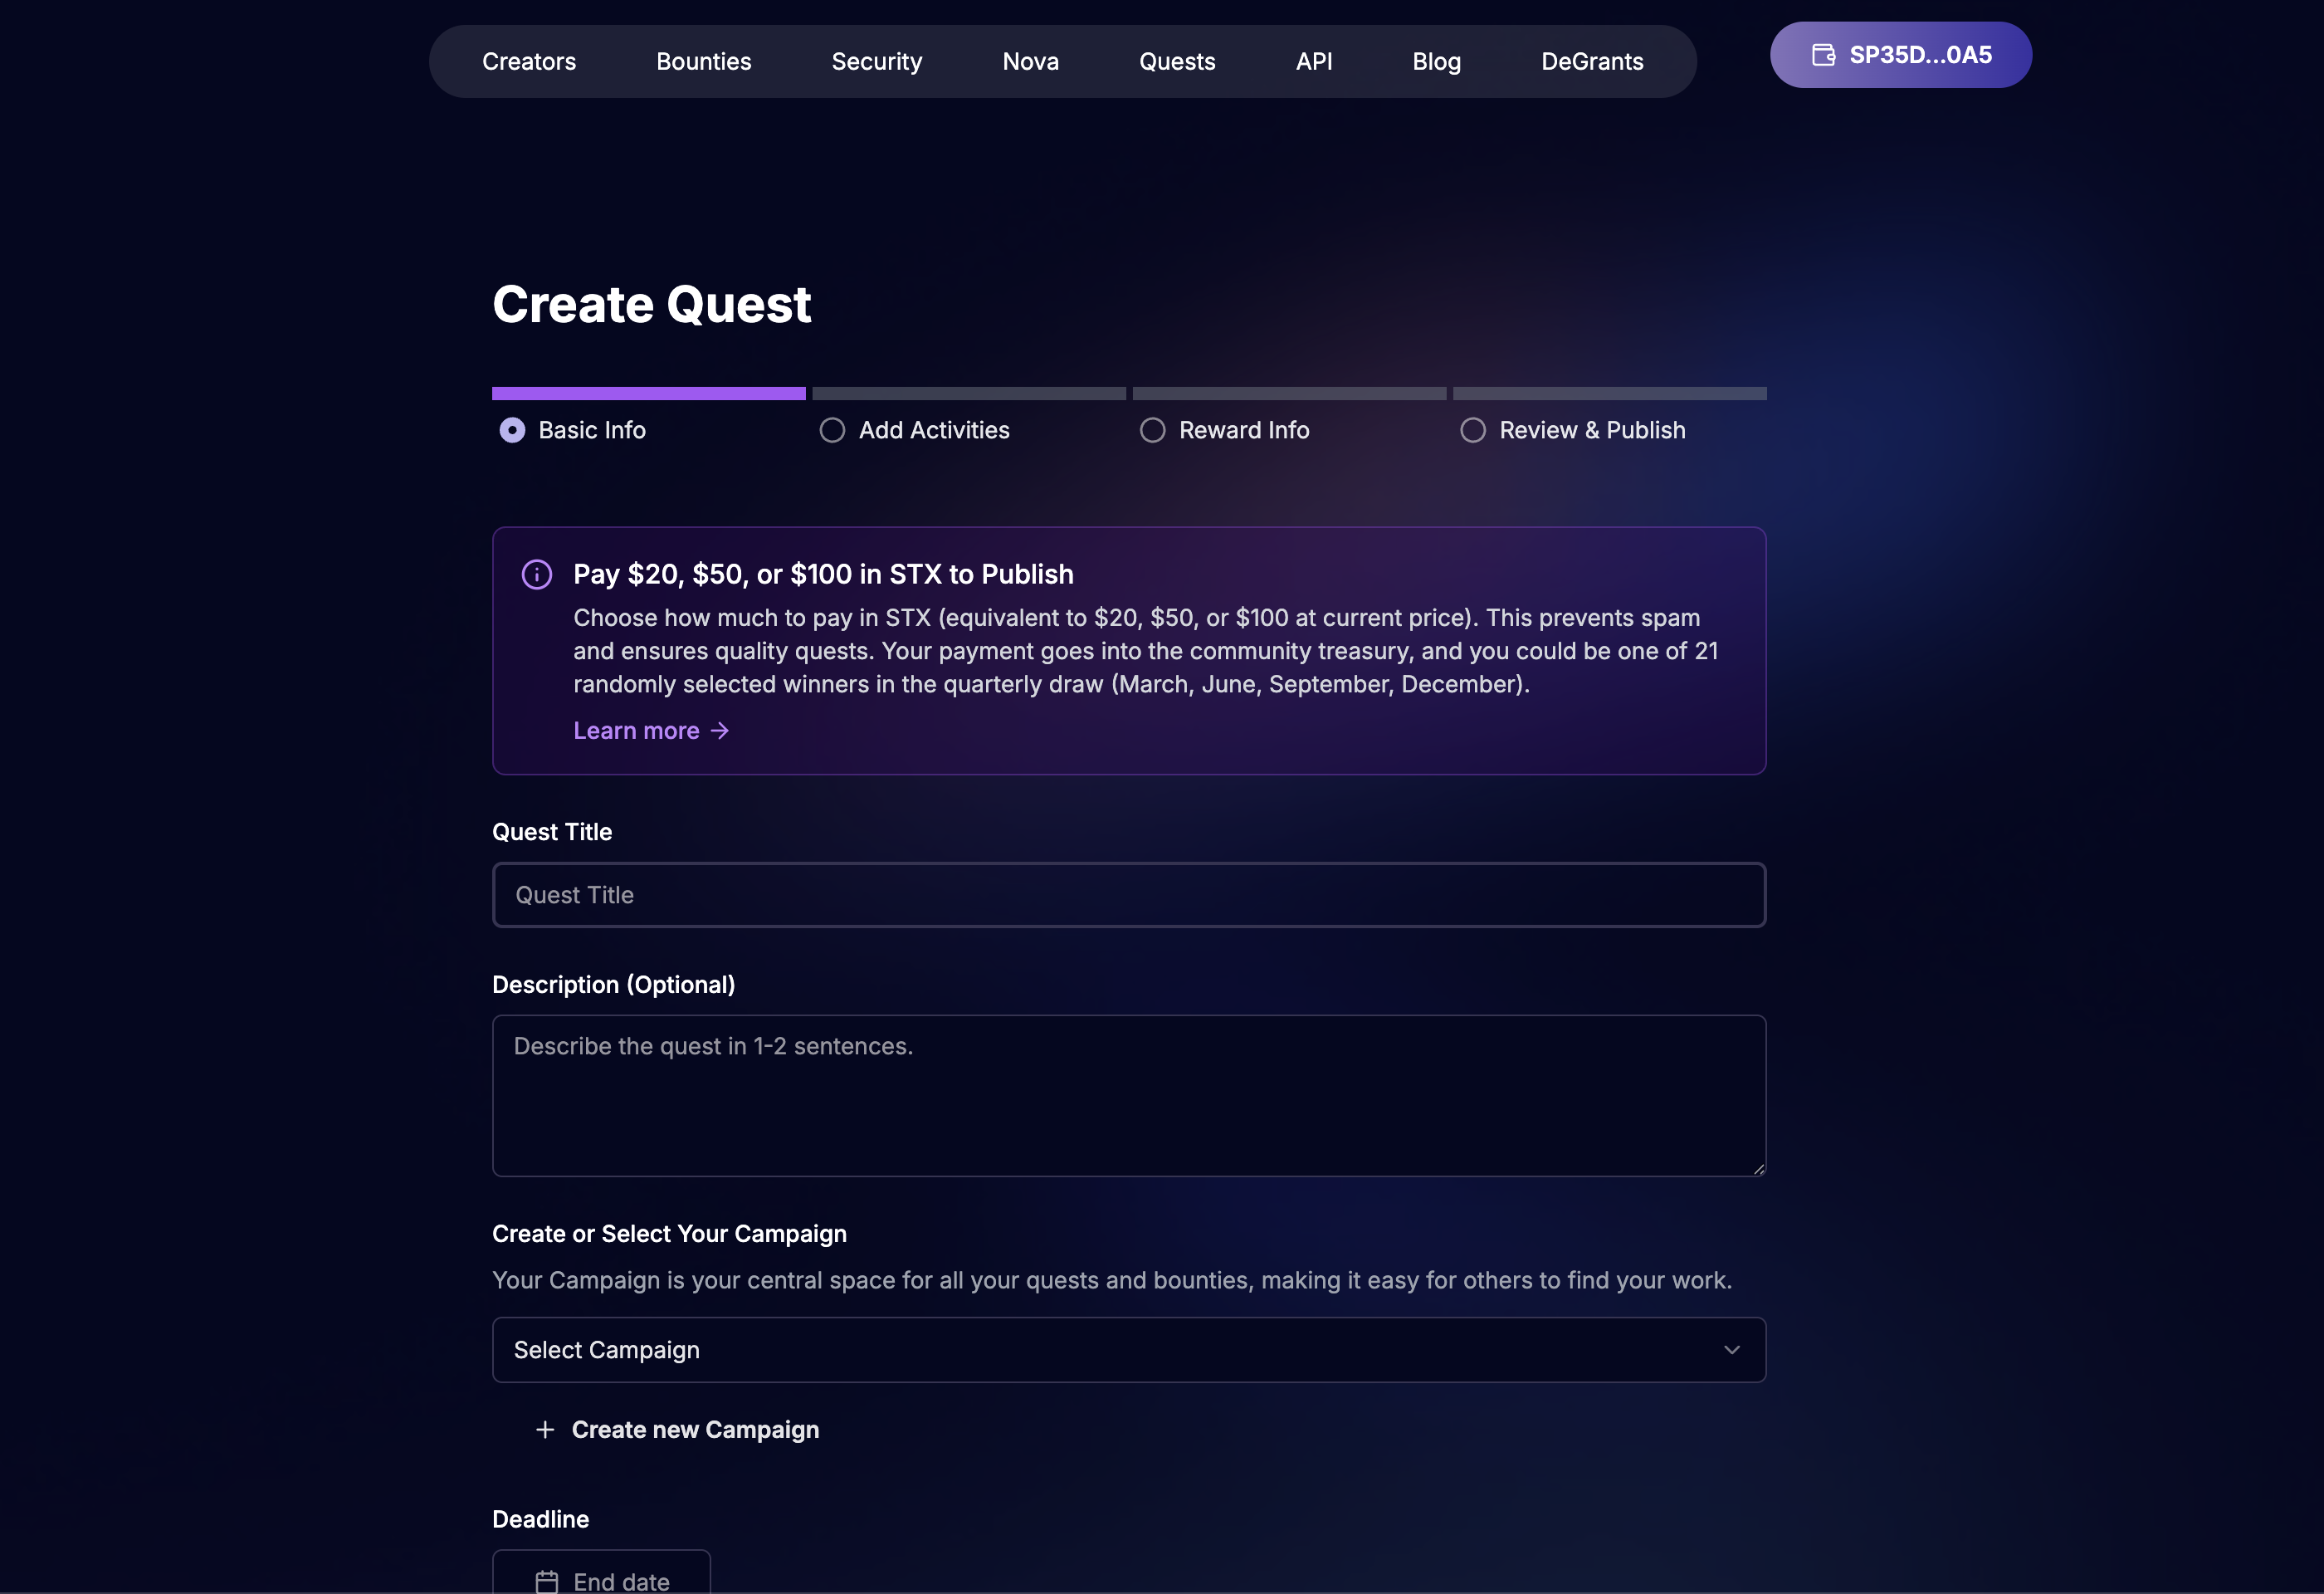Select the Basic Info step radio
This screenshot has width=2324, height=1594.
(x=512, y=430)
